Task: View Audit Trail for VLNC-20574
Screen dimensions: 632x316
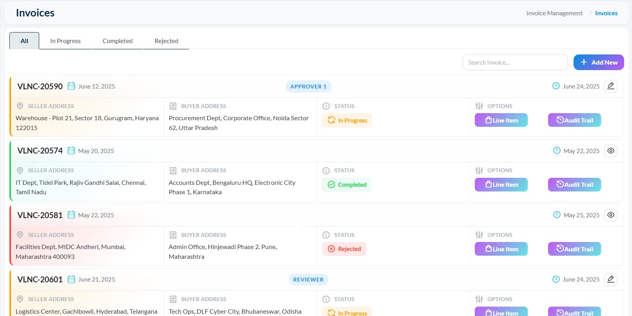Action: pyautogui.click(x=574, y=185)
